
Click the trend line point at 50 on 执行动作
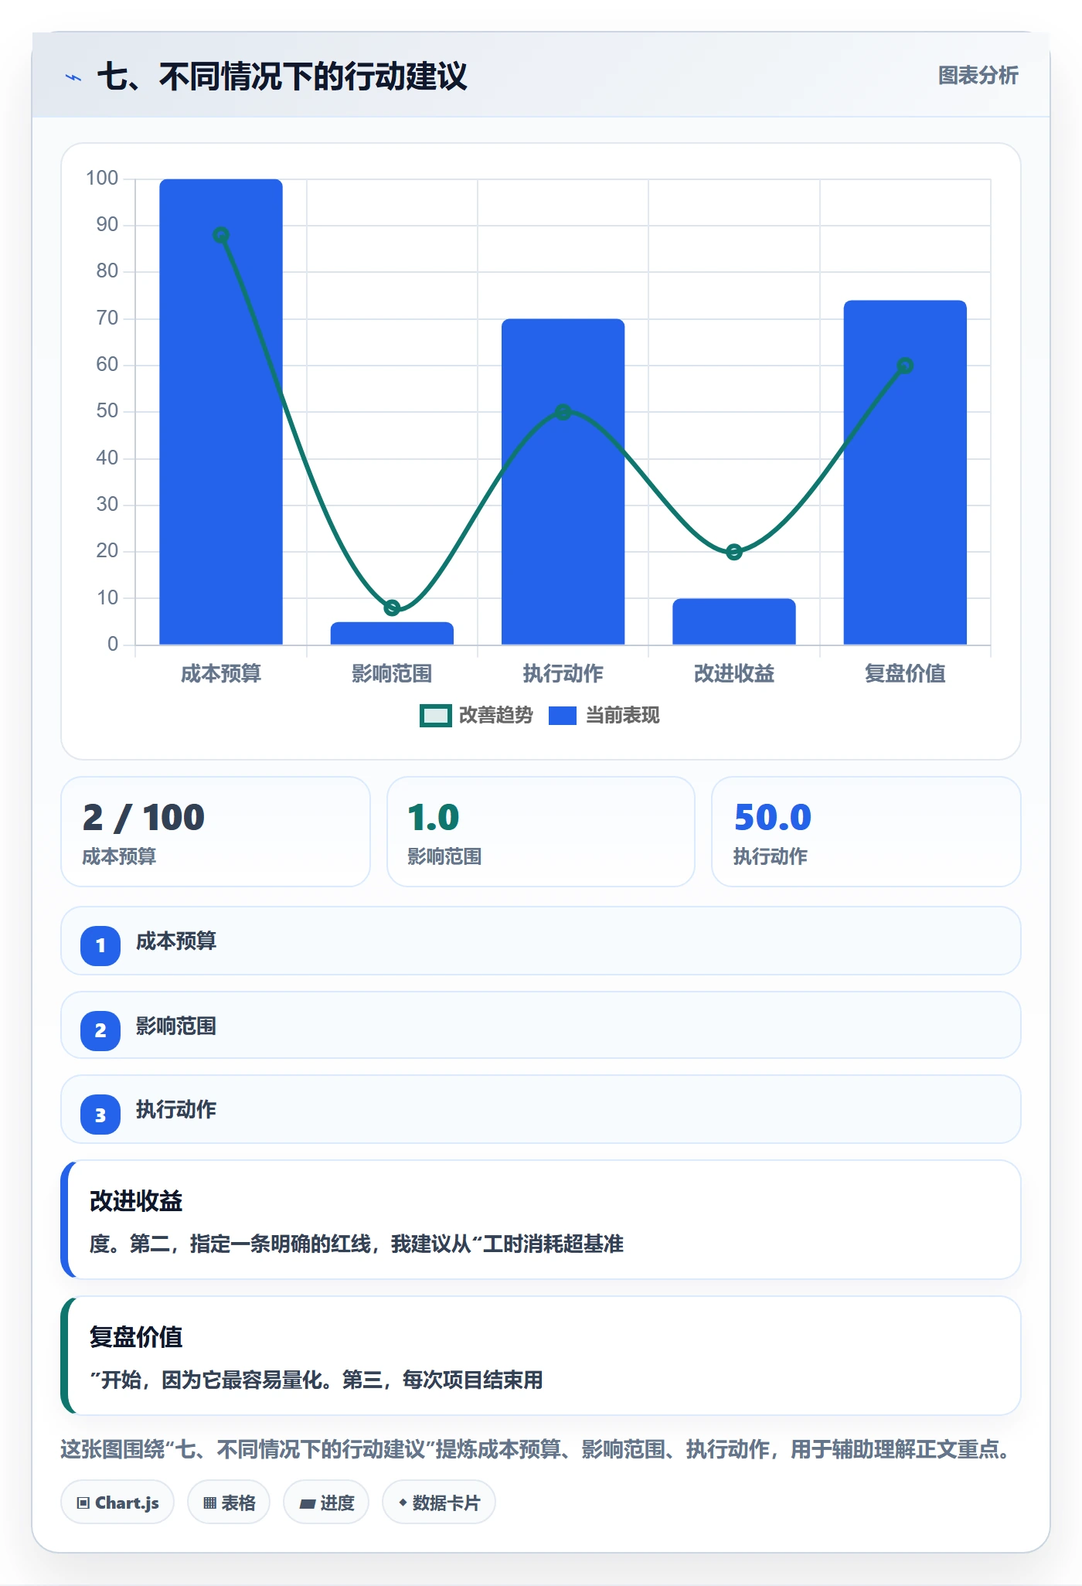pos(563,412)
